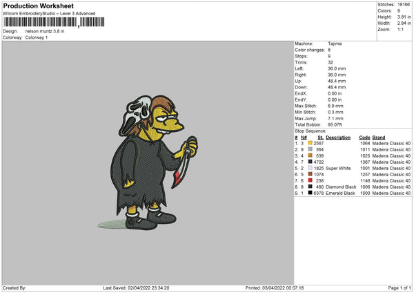Click the EndY label
The height and width of the screenshot is (293, 414).
(301, 100)
